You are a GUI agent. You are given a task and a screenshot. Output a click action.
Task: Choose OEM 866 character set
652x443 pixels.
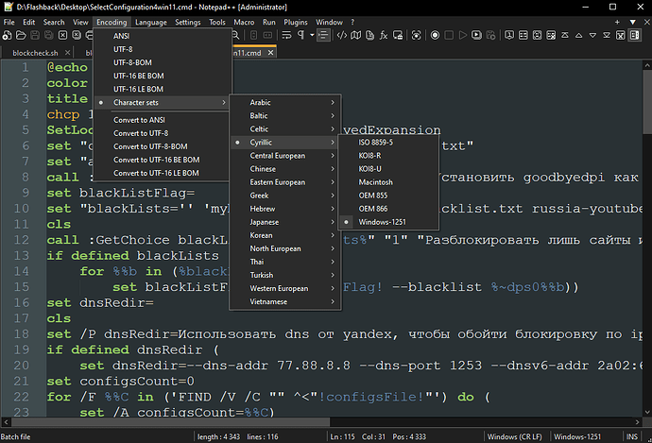pos(388,209)
